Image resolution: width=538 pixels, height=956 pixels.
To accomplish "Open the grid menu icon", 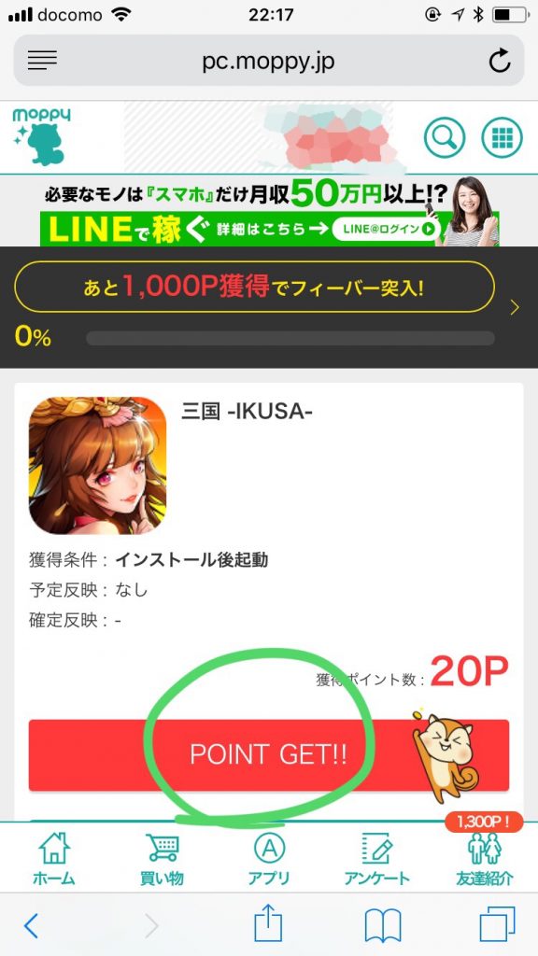I will point(502,138).
